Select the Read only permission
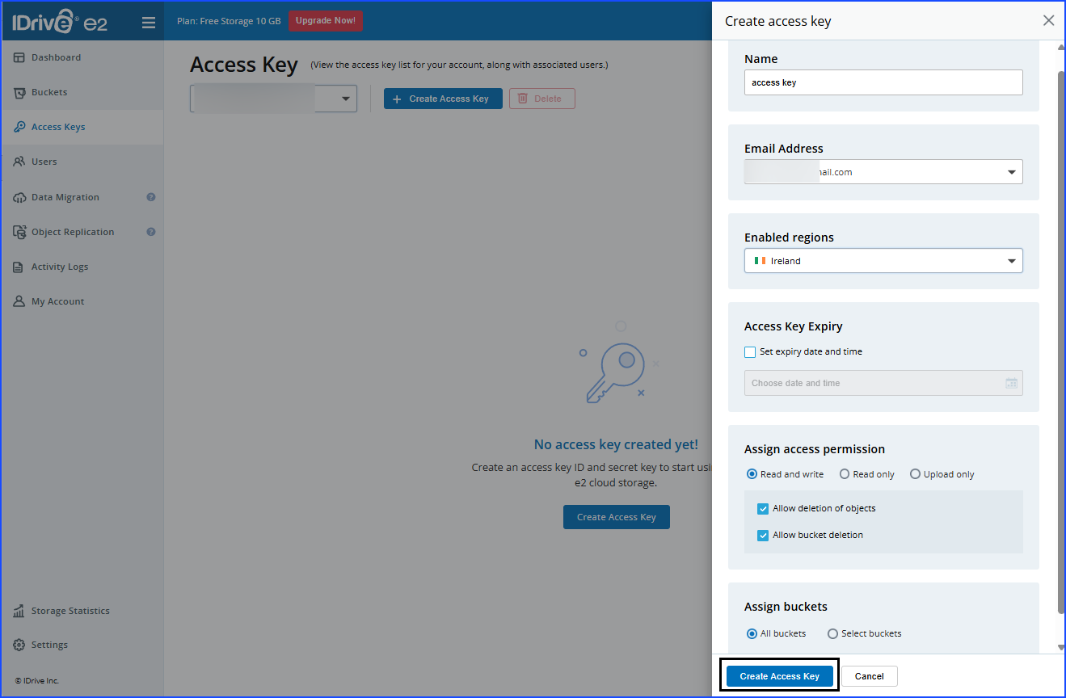Image resolution: width=1066 pixels, height=698 pixels. [844, 474]
